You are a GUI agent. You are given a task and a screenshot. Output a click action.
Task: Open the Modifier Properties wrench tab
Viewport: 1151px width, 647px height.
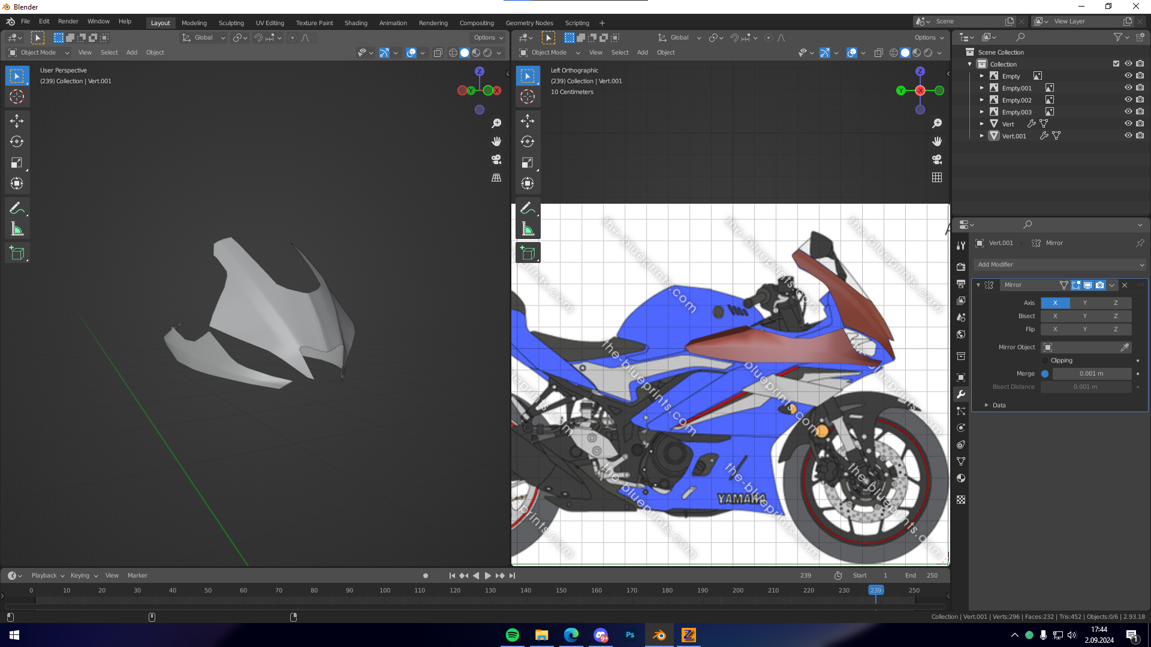961,394
